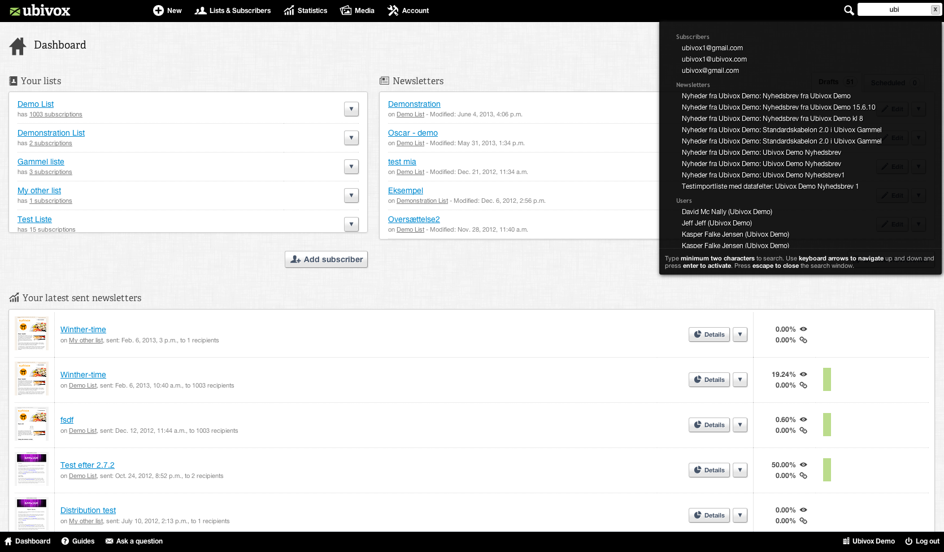Screen dimensions: 944x552
Task: Click Ask a question
Action: tap(134, 541)
